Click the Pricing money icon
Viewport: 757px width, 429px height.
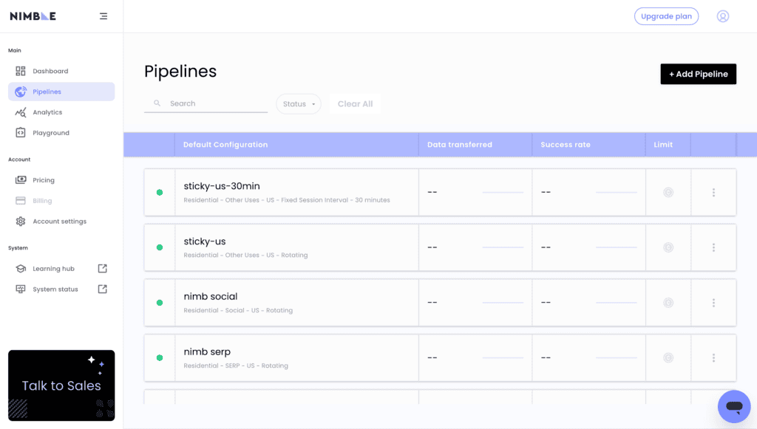pyautogui.click(x=20, y=179)
